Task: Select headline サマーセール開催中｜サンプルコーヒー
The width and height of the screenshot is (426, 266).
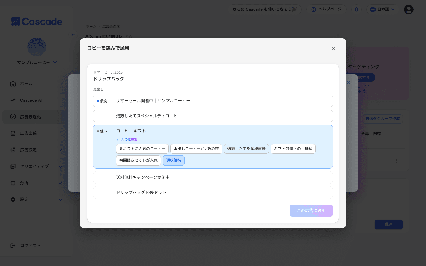Action: pos(213,101)
